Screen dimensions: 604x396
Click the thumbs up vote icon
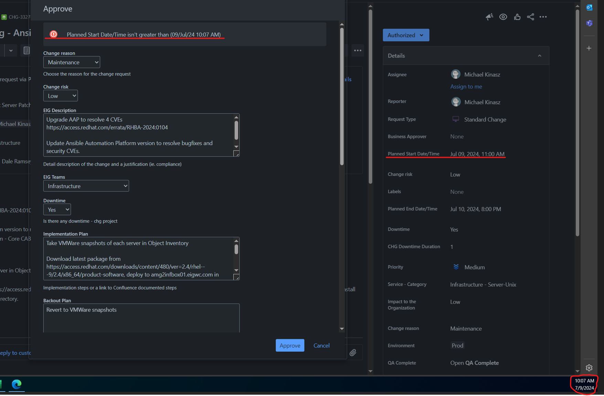click(x=517, y=17)
